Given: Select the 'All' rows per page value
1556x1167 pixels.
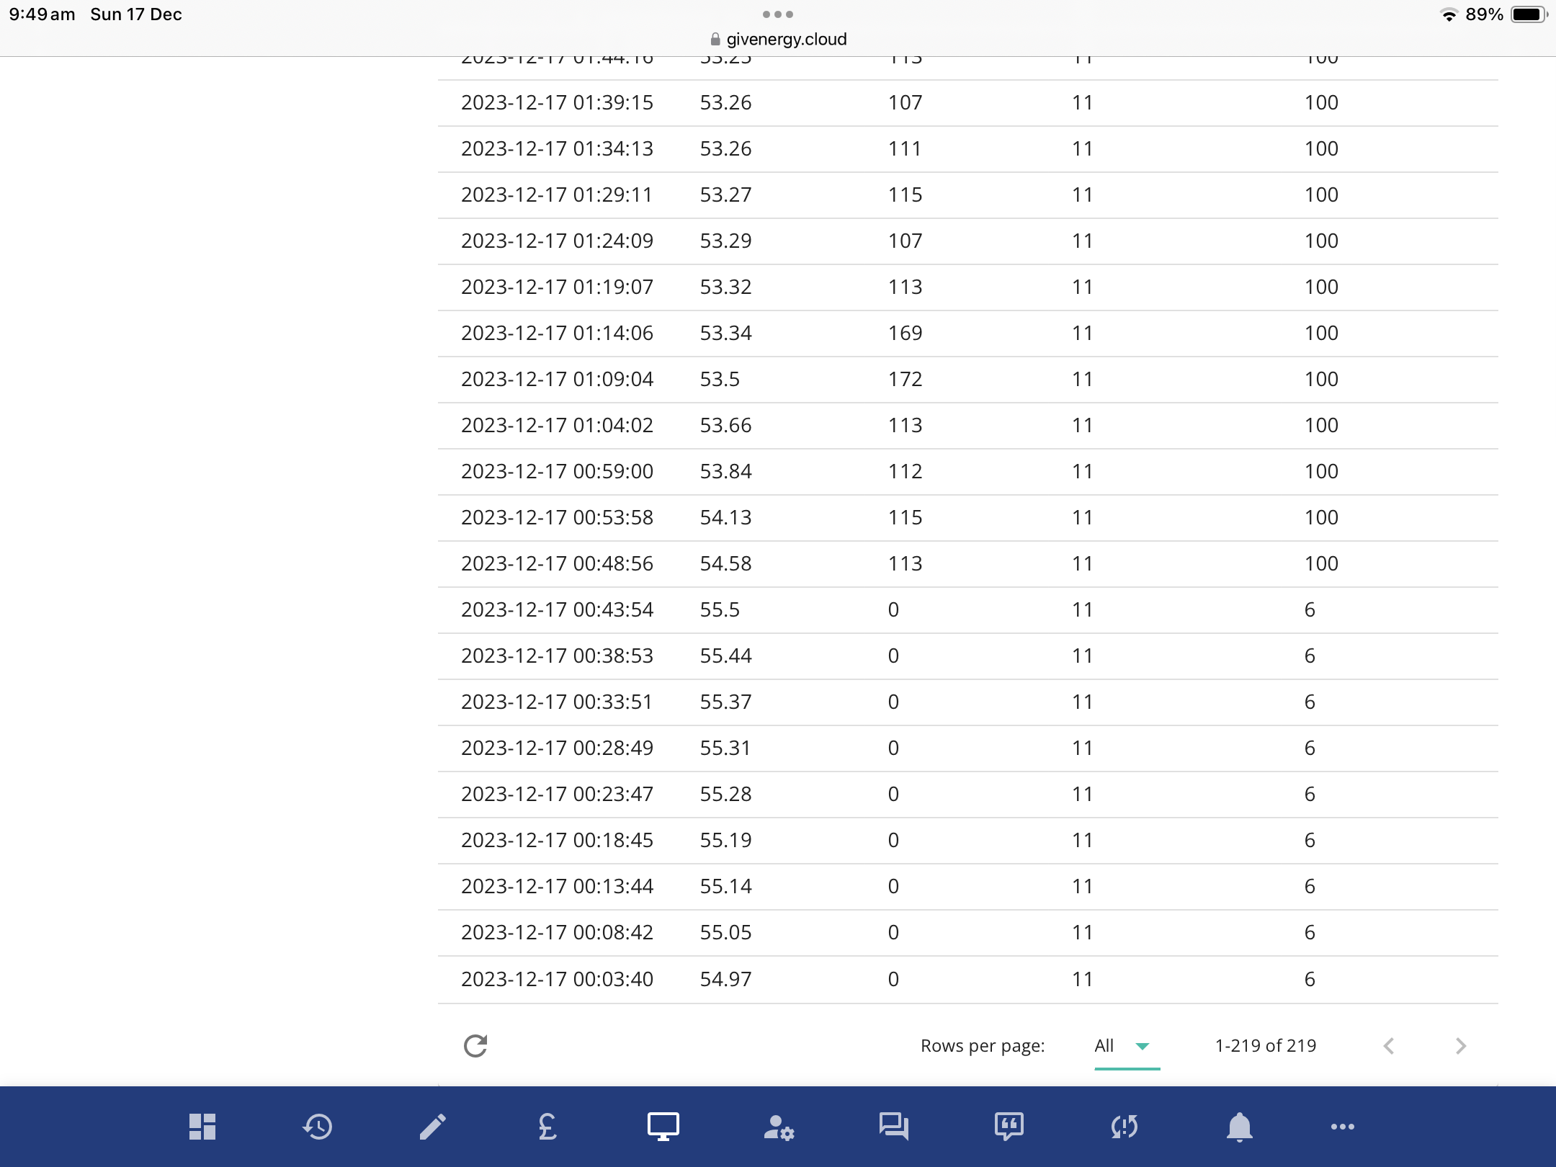Looking at the screenshot, I should 1104,1045.
